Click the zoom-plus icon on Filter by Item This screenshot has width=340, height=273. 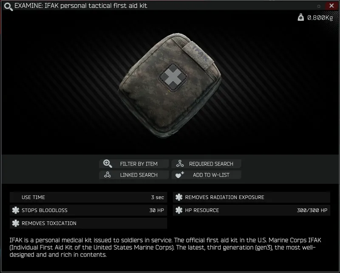click(108, 163)
